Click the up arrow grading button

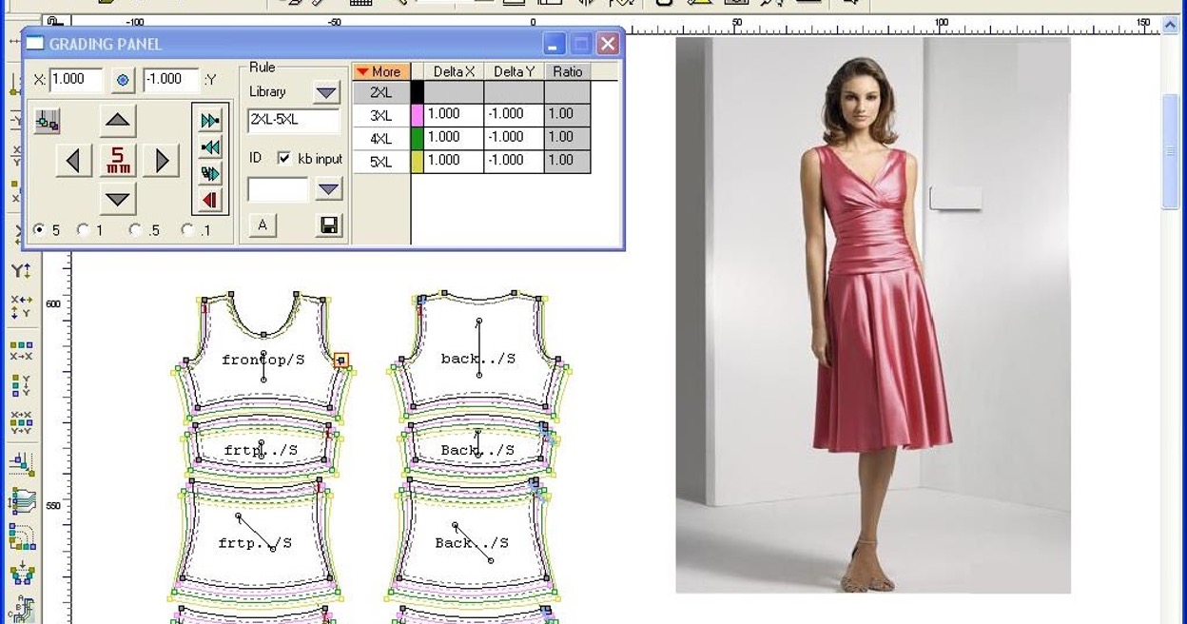[x=118, y=121]
